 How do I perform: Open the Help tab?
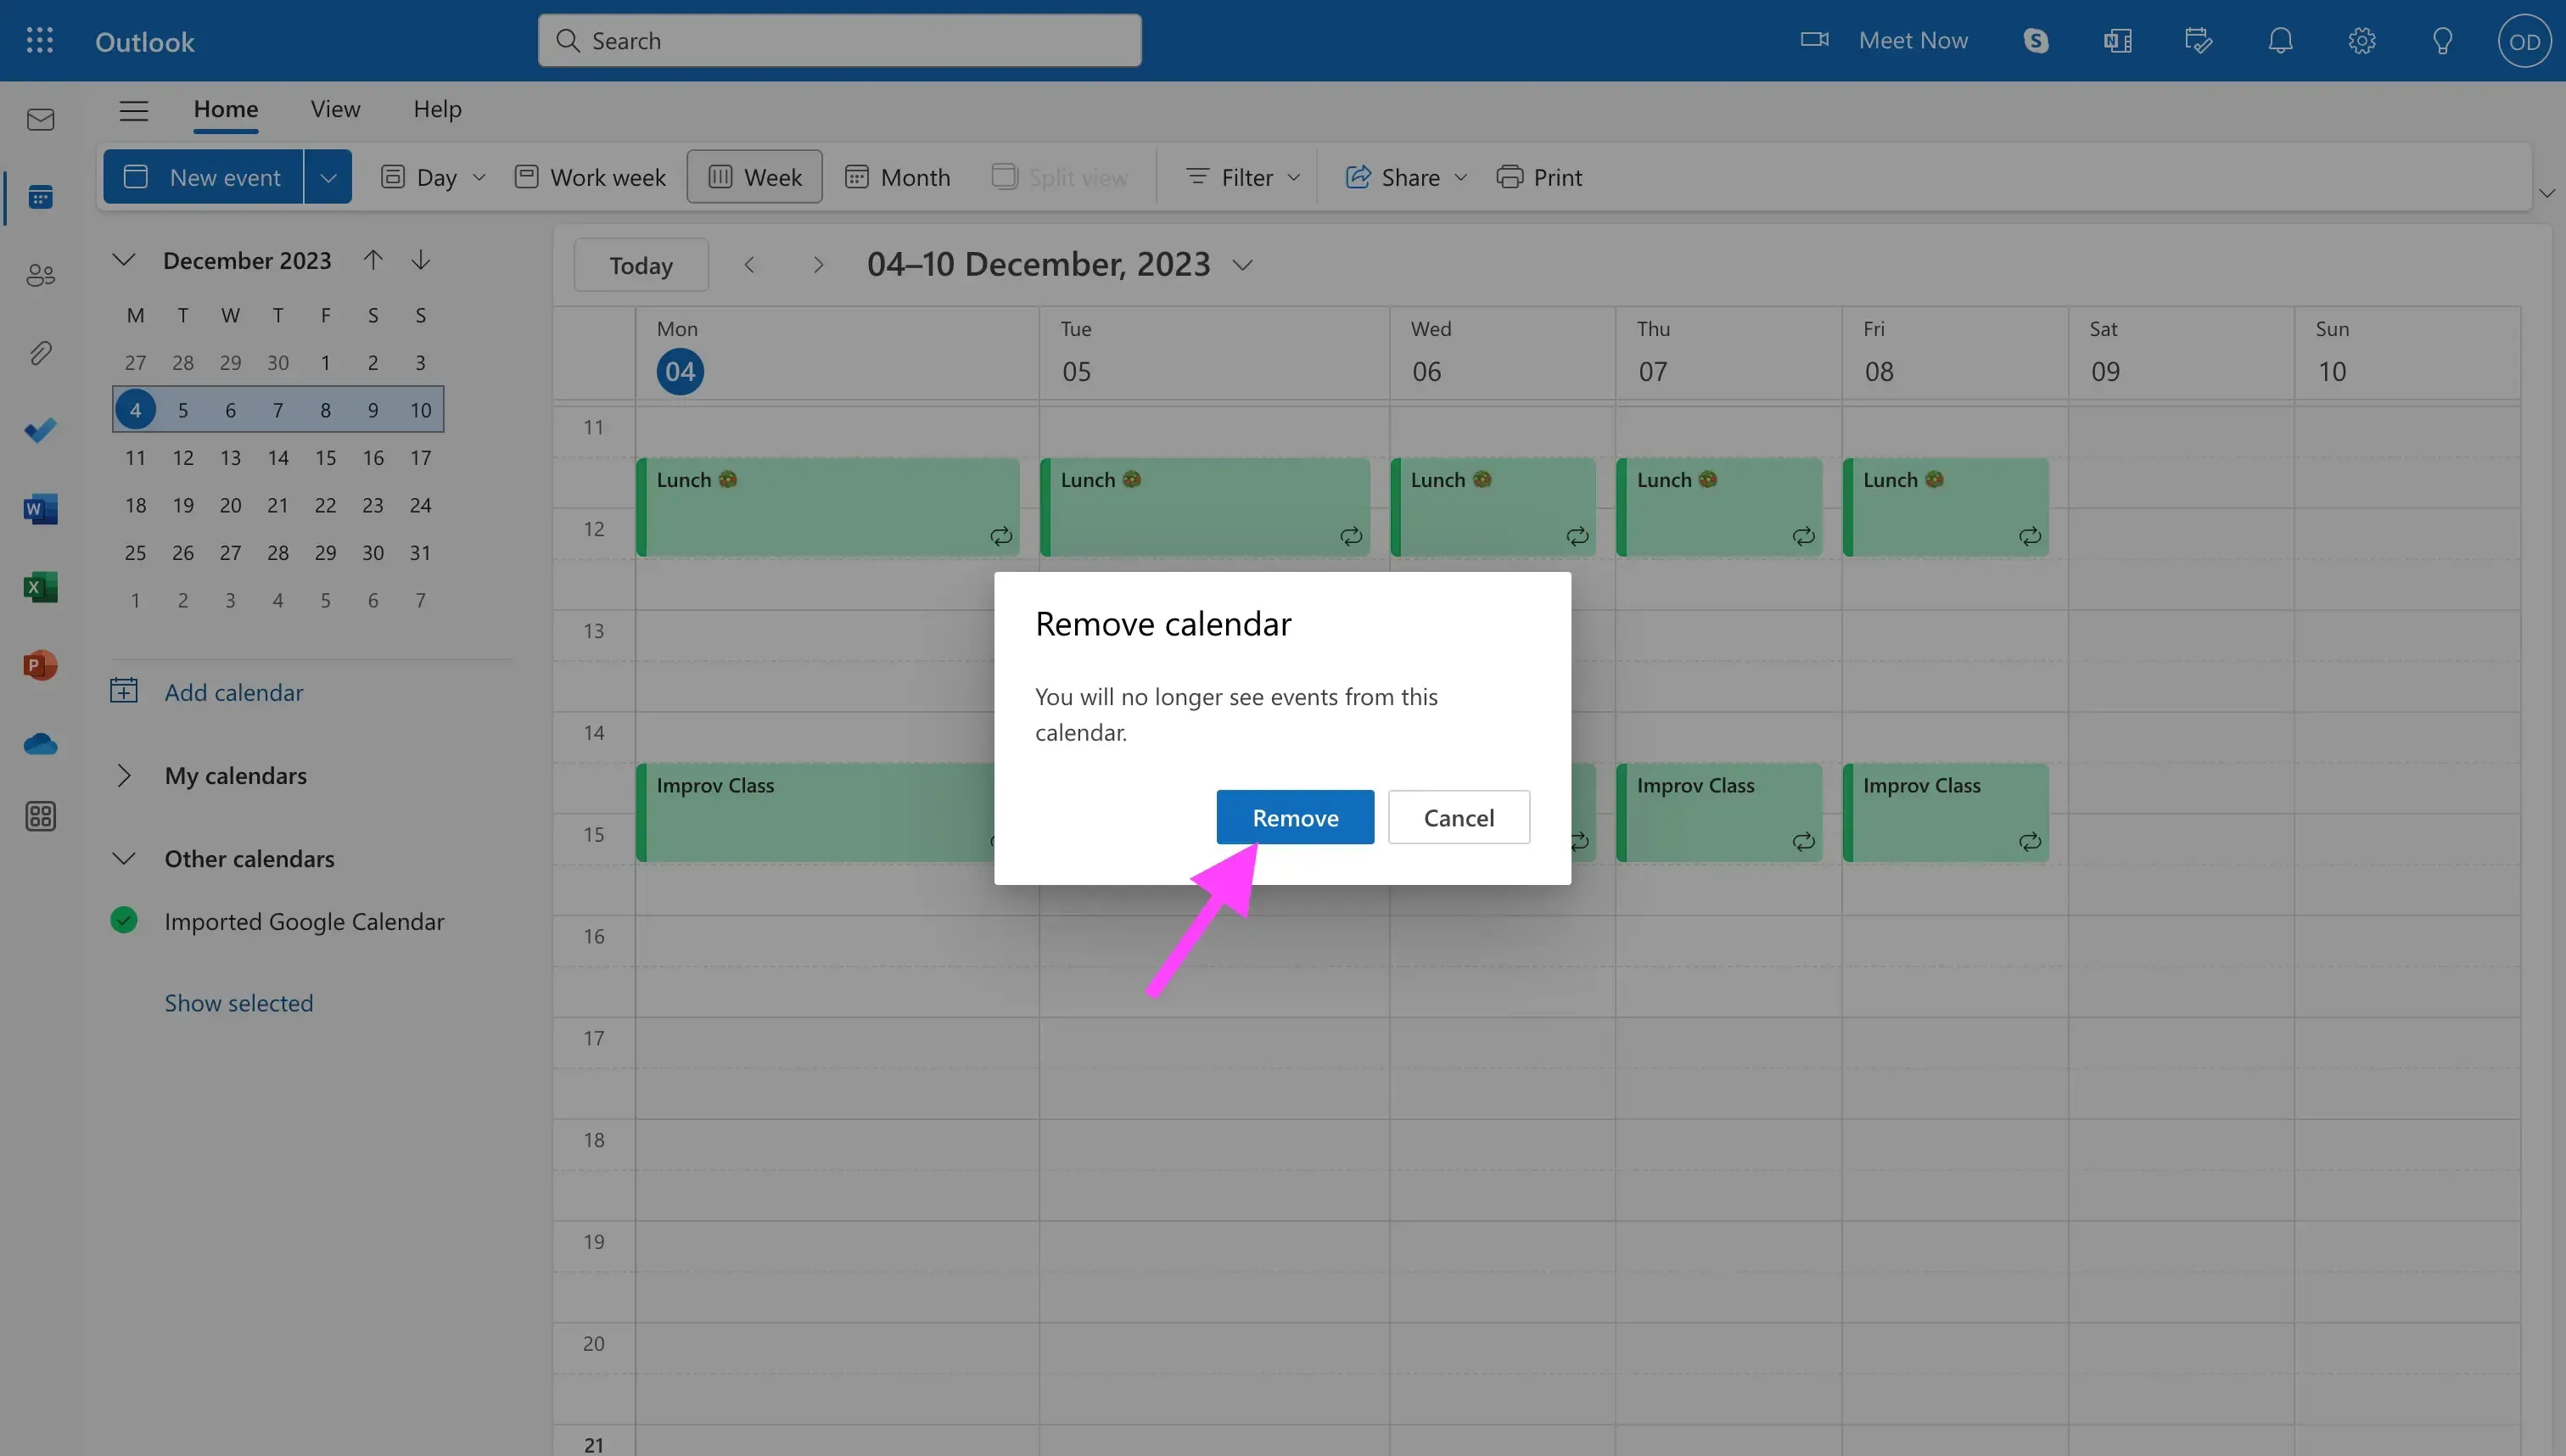437,109
